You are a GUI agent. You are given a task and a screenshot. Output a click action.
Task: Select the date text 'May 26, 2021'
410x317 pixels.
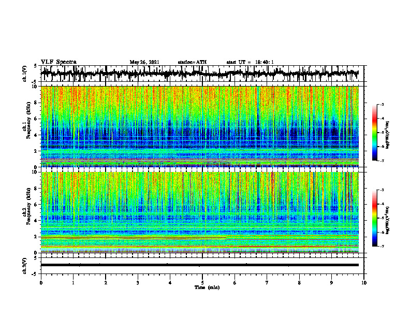tap(144, 62)
